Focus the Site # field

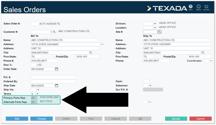(x=150, y=32)
